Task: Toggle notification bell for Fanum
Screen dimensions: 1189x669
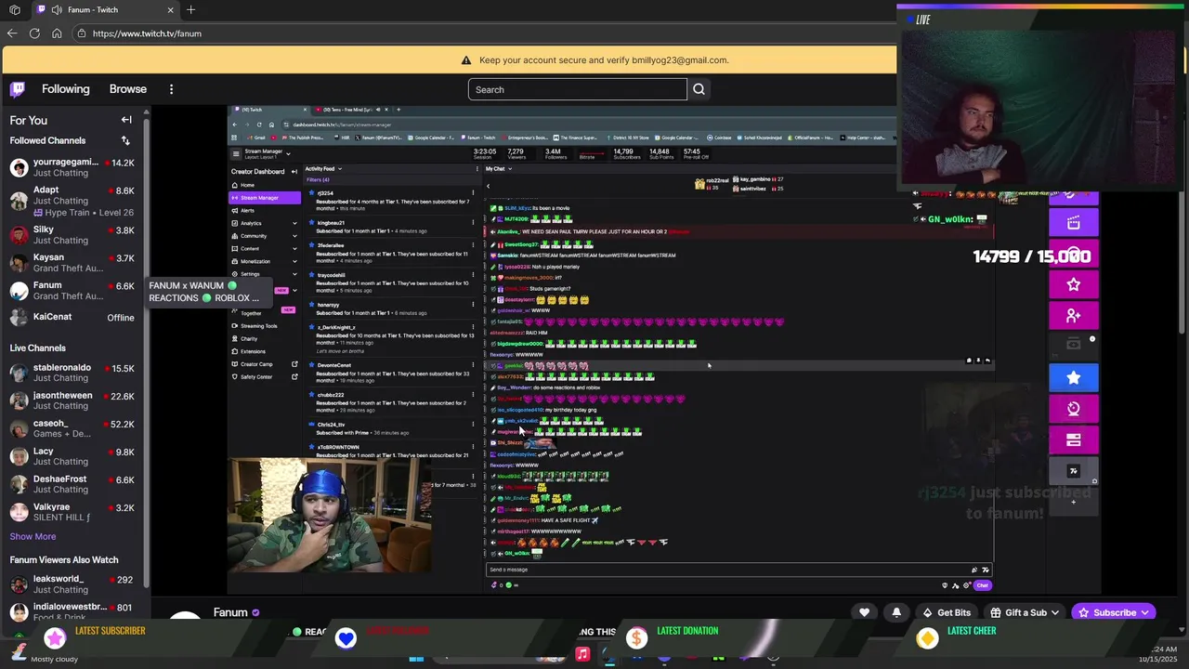Action: 896,612
